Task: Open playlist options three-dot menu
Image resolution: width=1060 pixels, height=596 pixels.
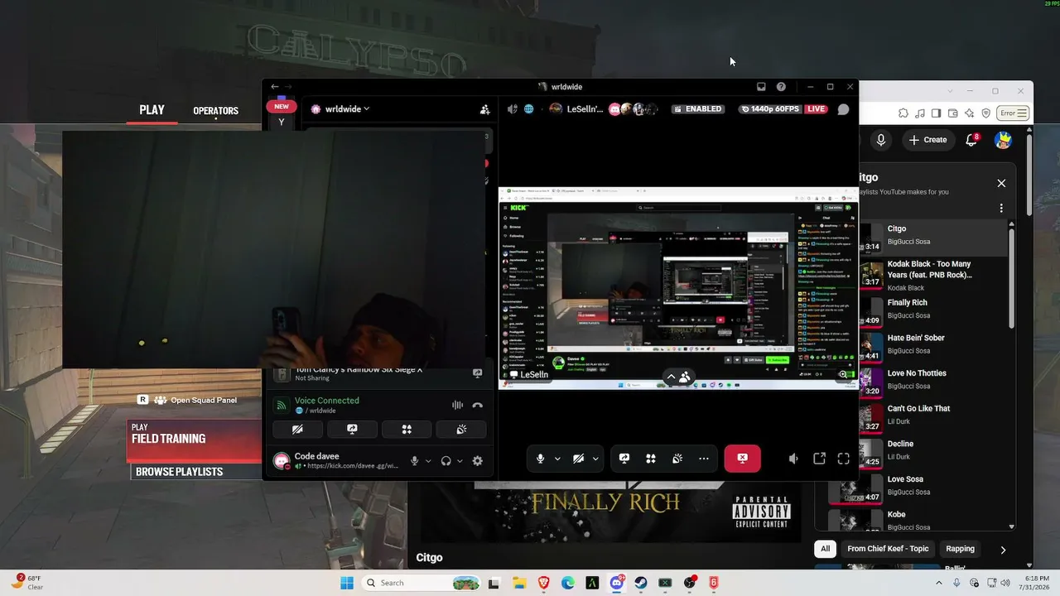Action: [x=1001, y=209]
